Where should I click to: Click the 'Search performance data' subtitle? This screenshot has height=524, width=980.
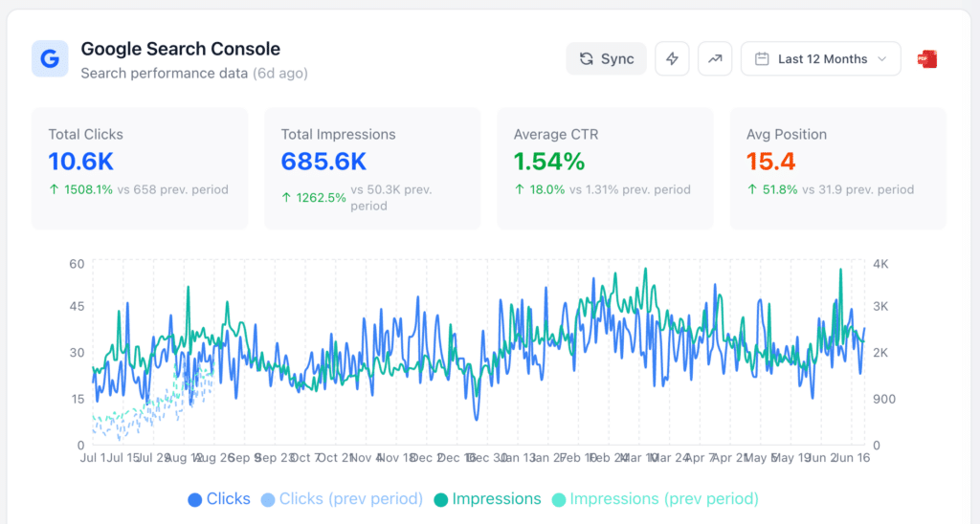pos(165,74)
